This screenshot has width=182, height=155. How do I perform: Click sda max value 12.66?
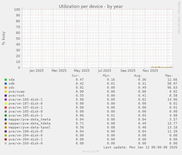[x=172, y=80]
